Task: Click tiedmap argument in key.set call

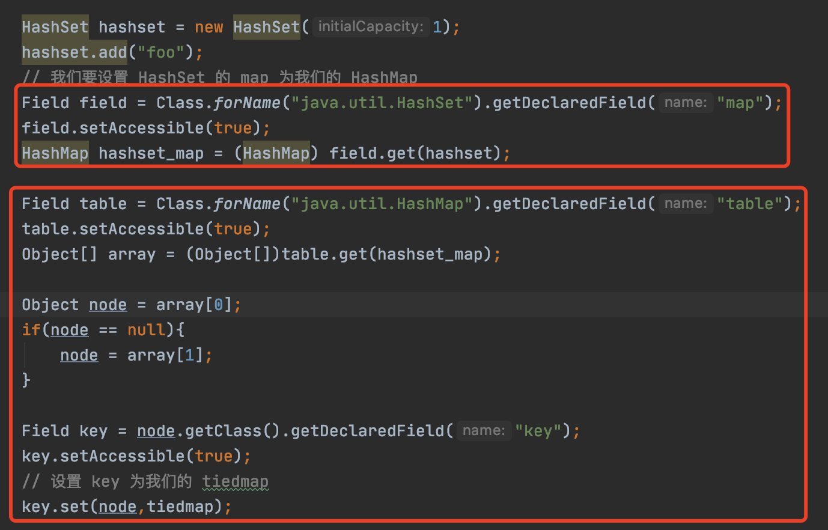Action: (180, 507)
